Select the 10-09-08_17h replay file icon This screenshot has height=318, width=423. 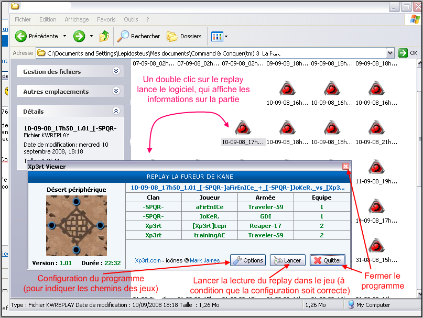pos(243,128)
